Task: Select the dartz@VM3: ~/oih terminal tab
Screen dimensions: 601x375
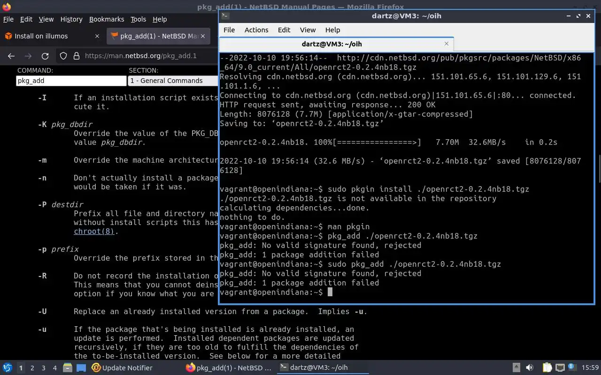Action: [x=337, y=44]
